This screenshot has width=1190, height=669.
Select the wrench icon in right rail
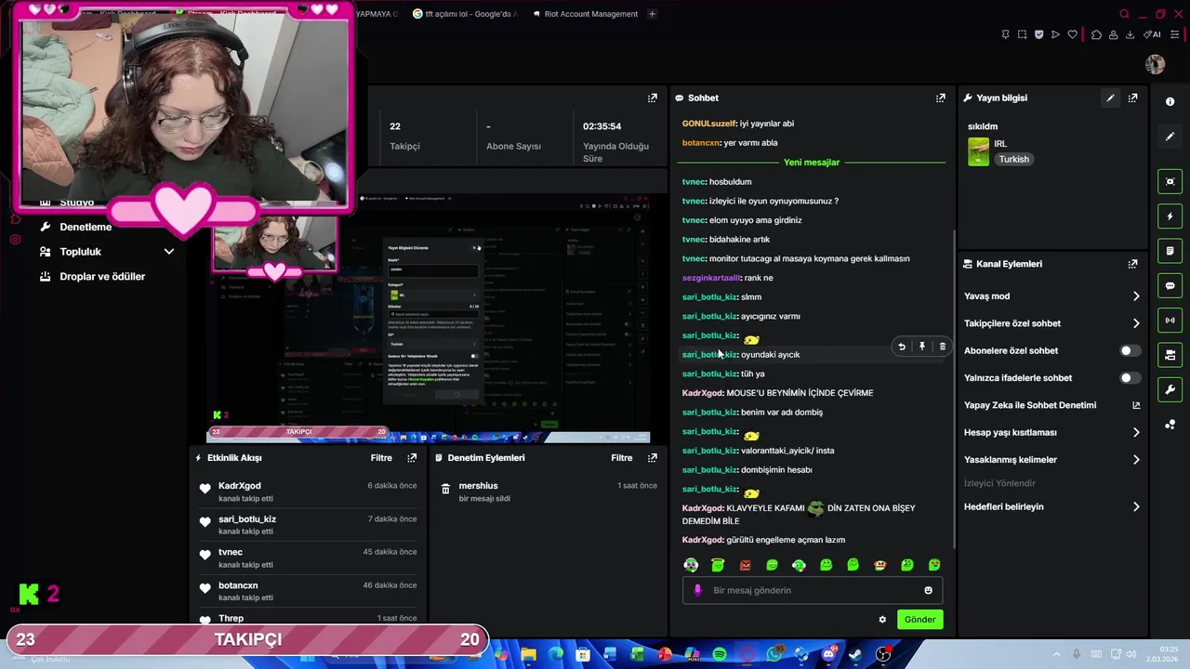click(x=1170, y=389)
